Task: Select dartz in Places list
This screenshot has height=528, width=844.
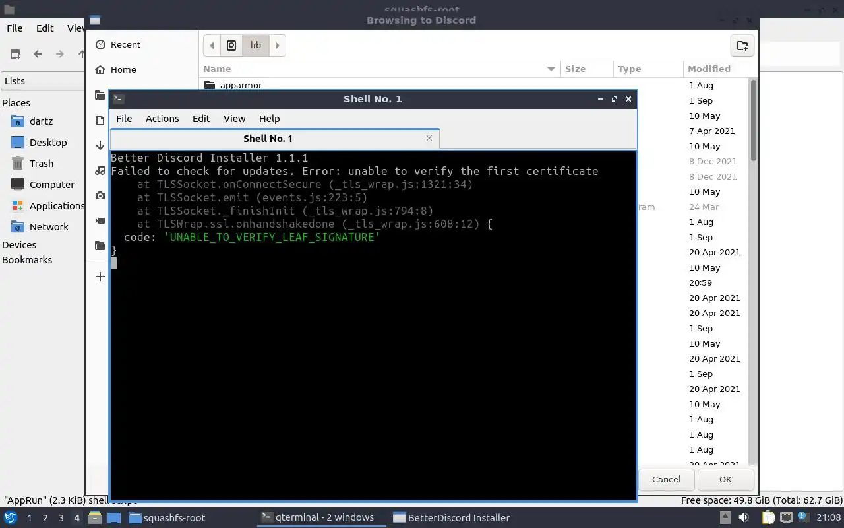Action: point(41,121)
